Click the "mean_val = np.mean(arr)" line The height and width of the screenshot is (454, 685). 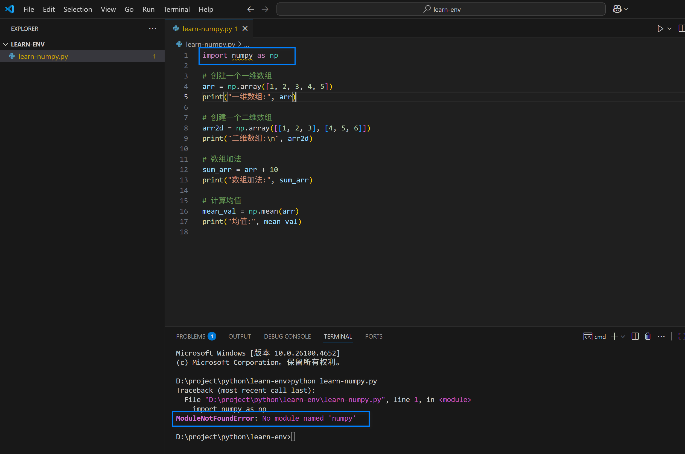coord(250,211)
